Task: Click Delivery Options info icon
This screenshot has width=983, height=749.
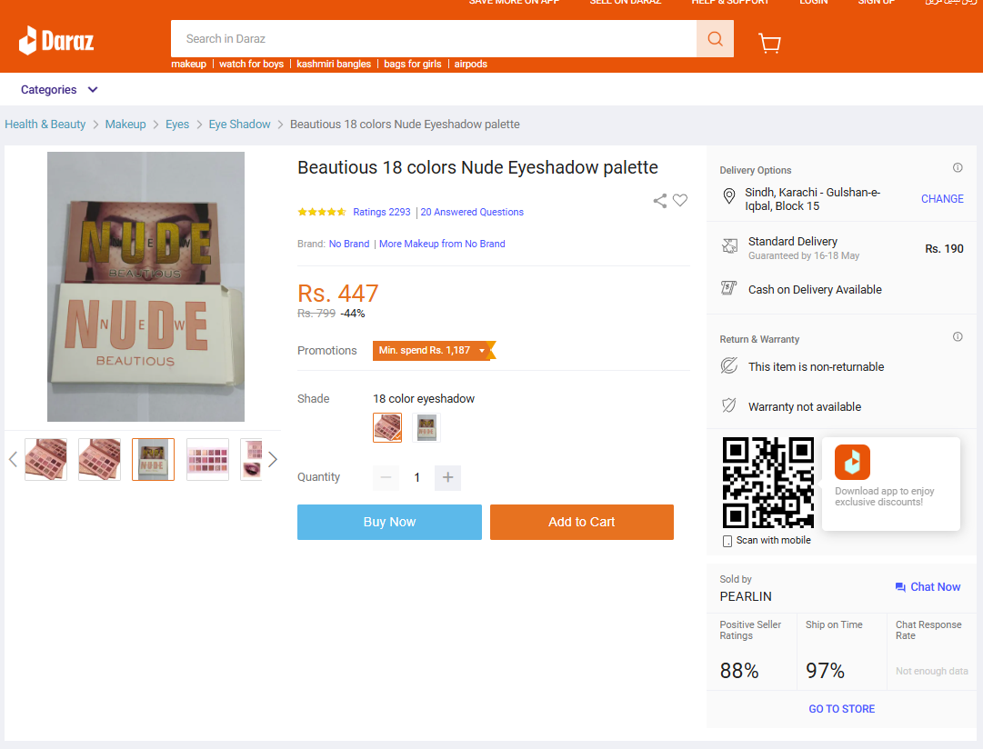Action: pos(958,167)
